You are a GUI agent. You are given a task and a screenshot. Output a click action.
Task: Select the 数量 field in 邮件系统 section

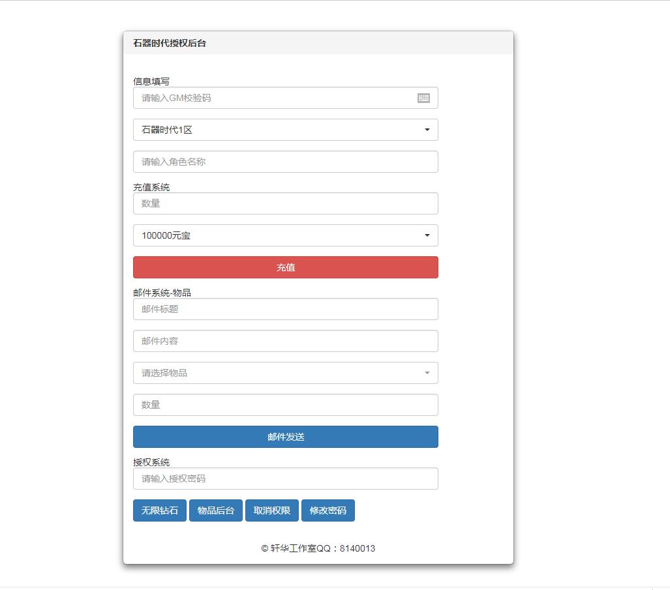(285, 405)
